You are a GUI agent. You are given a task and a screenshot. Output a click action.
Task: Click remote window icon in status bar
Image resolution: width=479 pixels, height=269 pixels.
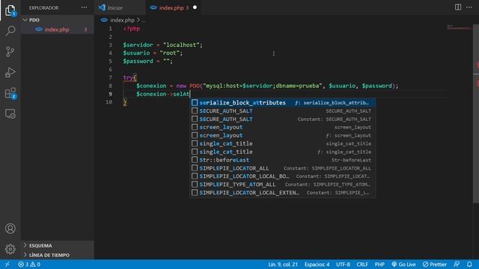click(7, 264)
